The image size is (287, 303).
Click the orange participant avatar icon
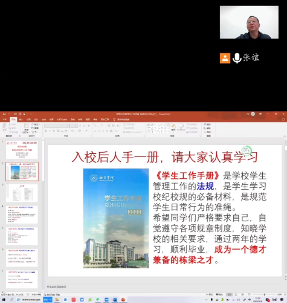(x=225, y=58)
